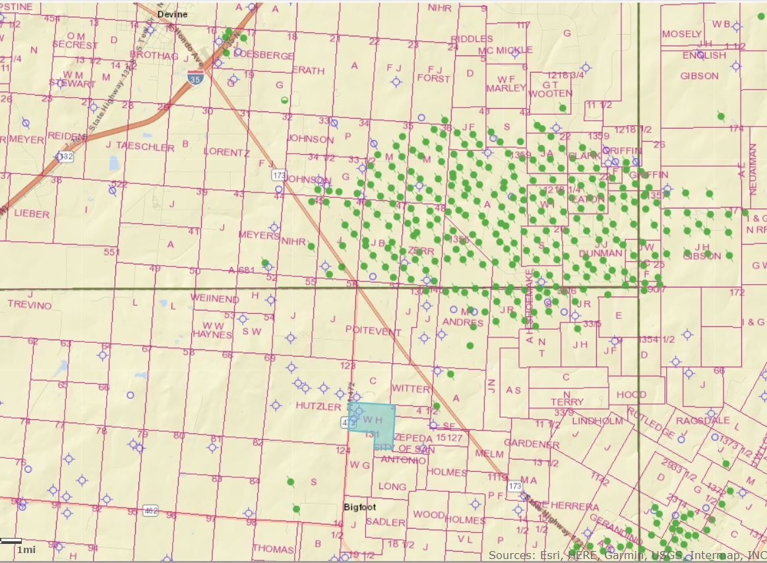Click the HUTZLER survey label

click(319, 405)
